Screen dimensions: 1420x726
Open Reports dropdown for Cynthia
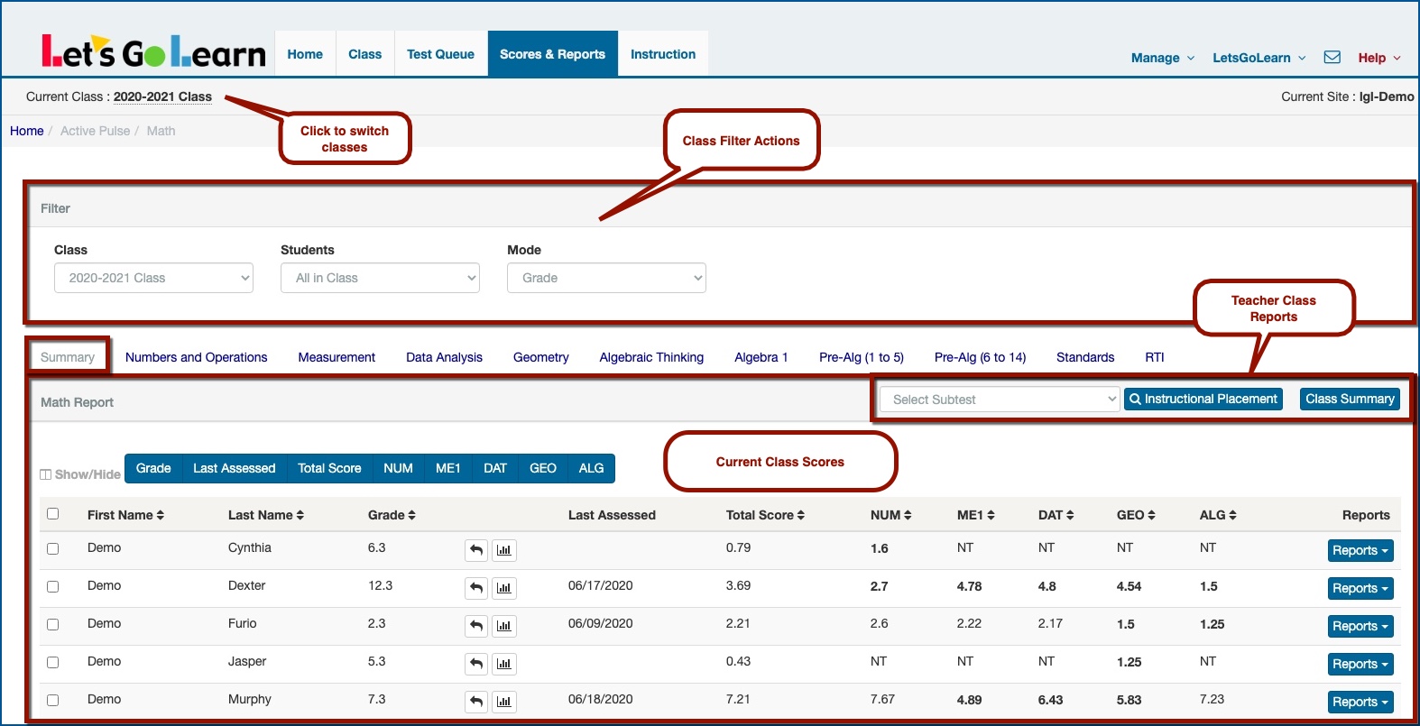tap(1360, 550)
